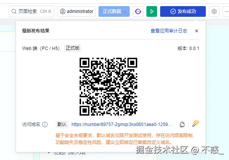Screen dimensions: 229x160
Task: Open the hexagon settings icon
Action: pyautogui.click(x=214, y=11)
